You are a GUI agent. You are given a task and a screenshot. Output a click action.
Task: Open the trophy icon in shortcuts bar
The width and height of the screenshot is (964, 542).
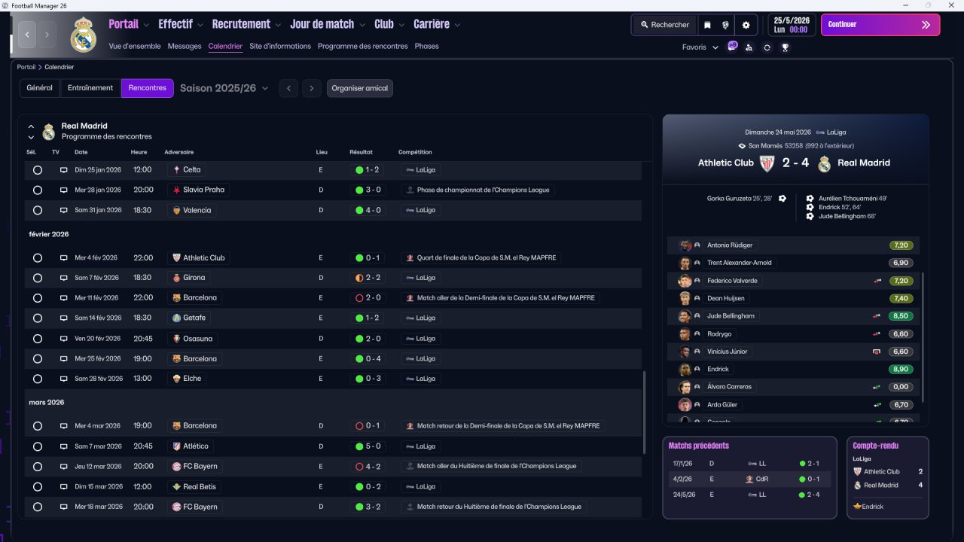tap(785, 47)
